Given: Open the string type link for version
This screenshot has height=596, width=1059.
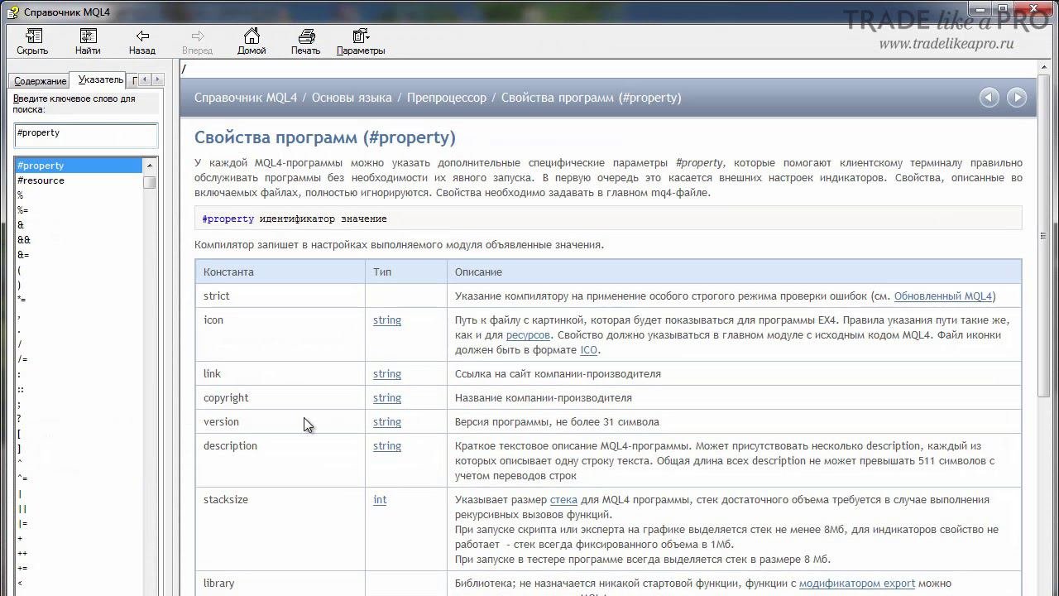Looking at the screenshot, I should 387,422.
